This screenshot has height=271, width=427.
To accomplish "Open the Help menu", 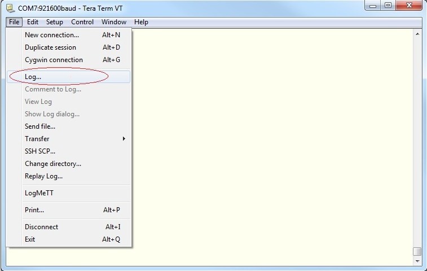I will (141, 22).
